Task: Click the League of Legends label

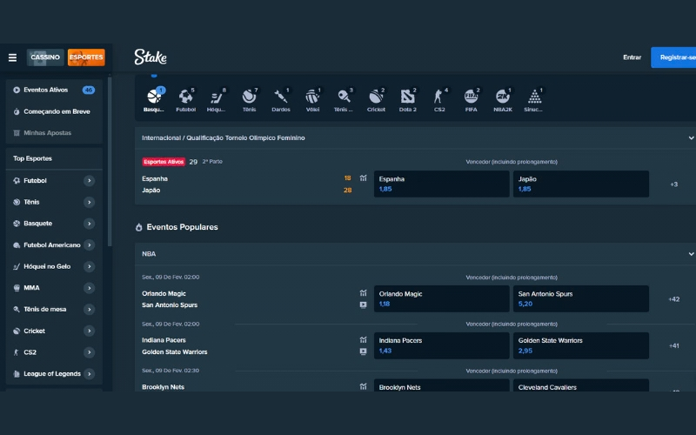Action: click(x=52, y=374)
